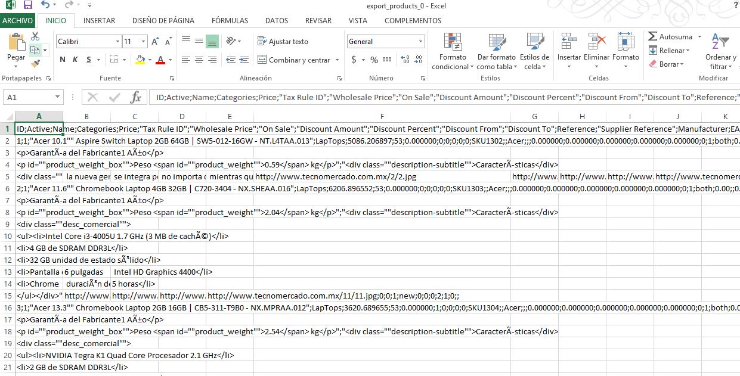Click Combinar y centrar button
The height and width of the screenshot is (376, 740).
coord(295,60)
